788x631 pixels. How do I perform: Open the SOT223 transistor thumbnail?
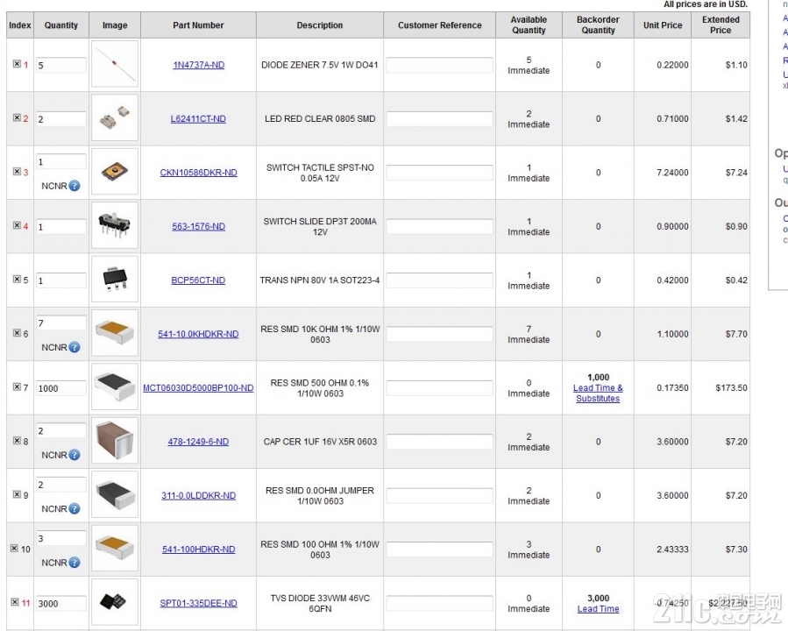(x=115, y=280)
